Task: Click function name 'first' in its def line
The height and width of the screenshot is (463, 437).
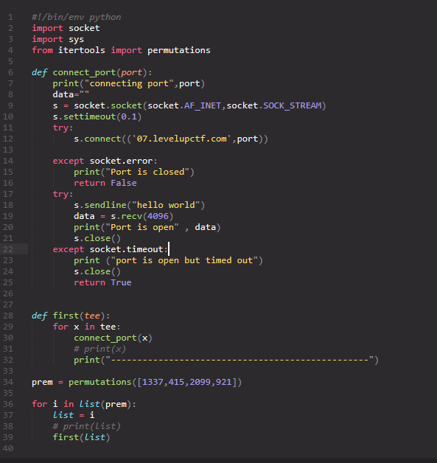Action: coord(66,316)
